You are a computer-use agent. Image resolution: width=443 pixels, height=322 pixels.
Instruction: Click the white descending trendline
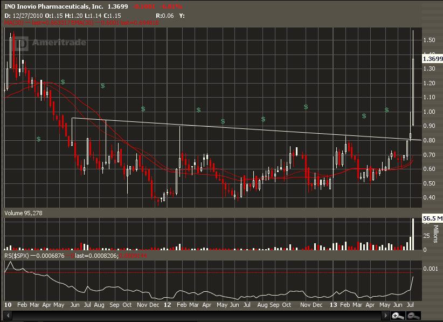pos(243,127)
